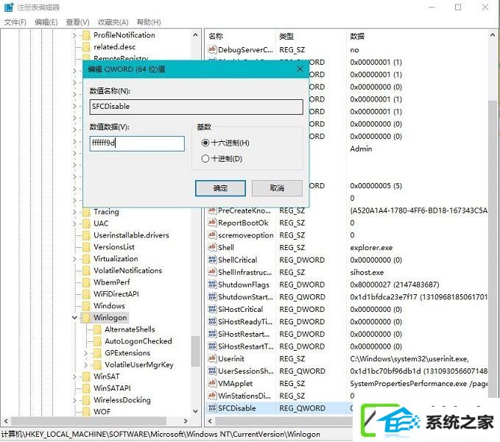
Task: Select the WinSATAPI tree key
Action: tap(112, 388)
